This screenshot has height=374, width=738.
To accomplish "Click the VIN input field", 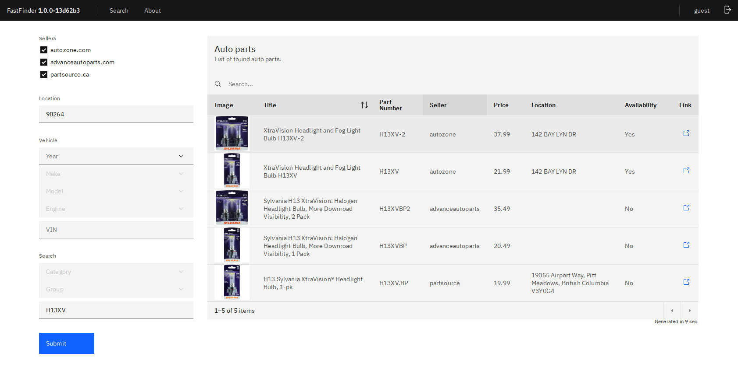I will point(116,230).
